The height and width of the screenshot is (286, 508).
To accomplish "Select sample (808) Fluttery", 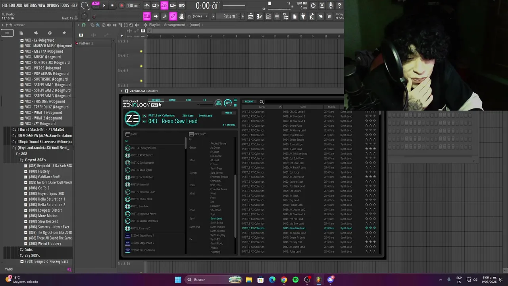I will (x=39, y=171).
